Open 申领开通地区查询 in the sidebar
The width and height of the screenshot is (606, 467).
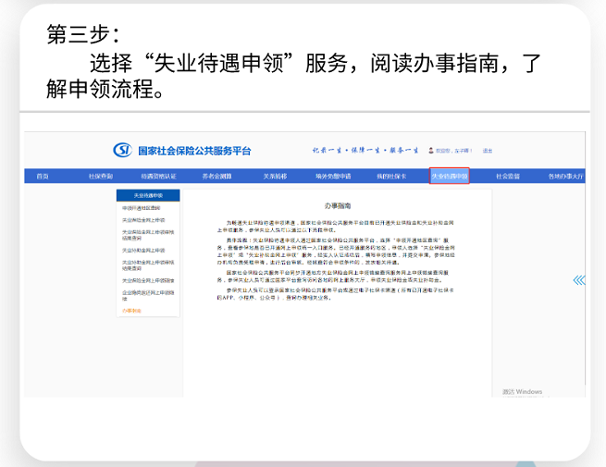point(141,209)
